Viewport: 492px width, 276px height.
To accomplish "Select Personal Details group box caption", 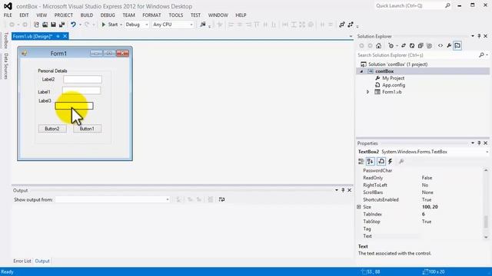I will coord(52,71).
